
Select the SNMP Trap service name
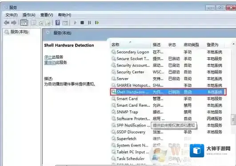coord(127,112)
